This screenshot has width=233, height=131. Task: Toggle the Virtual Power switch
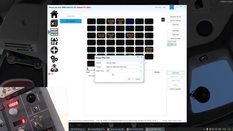[x=172, y=44]
